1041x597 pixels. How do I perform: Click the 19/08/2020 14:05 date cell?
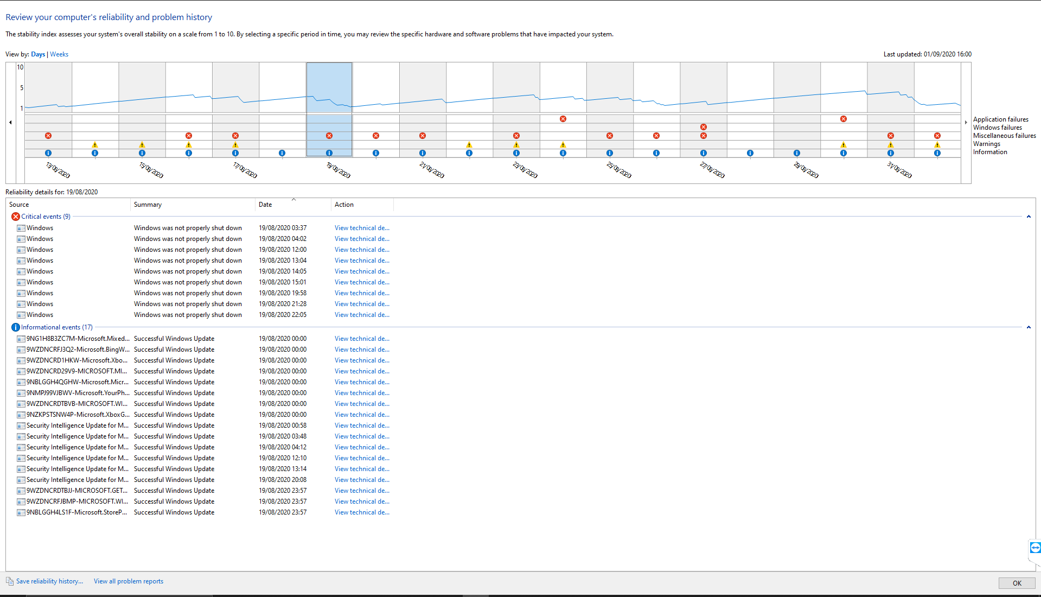pos(283,271)
